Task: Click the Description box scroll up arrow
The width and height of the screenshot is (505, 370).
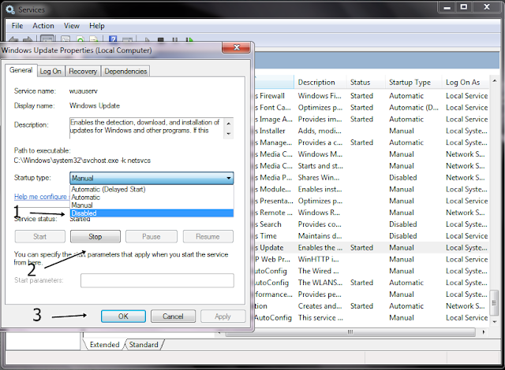Action: [x=229, y=124]
